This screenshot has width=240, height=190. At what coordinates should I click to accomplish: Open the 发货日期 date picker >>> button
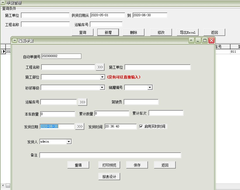[x=80, y=126]
